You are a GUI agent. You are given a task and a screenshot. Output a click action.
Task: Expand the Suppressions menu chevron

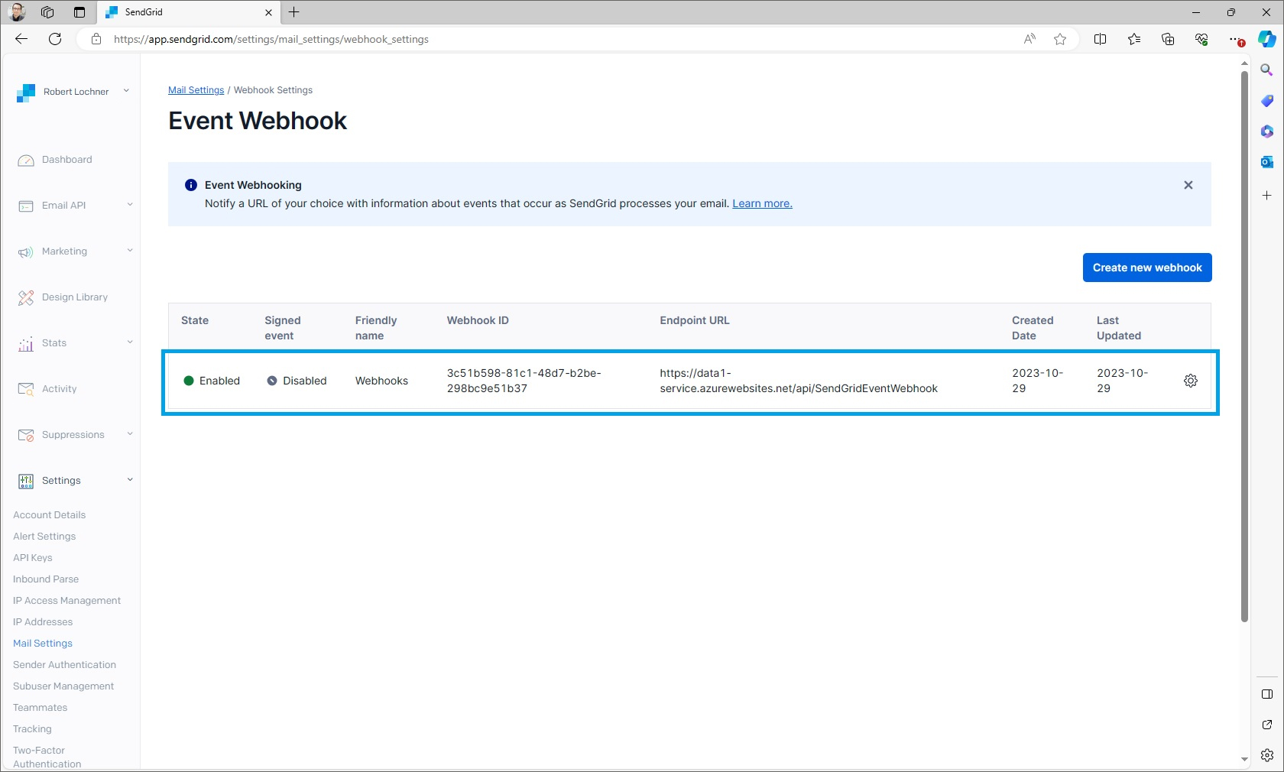coord(130,433)
